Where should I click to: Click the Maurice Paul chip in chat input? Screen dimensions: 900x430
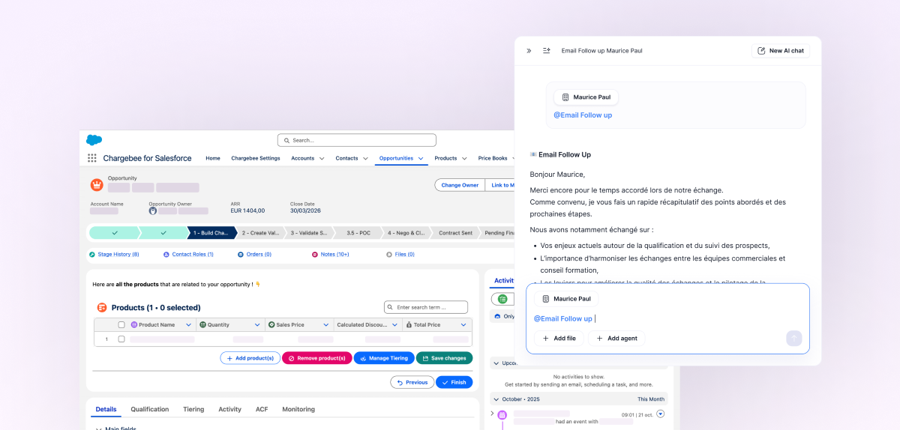tap(566, 299)
